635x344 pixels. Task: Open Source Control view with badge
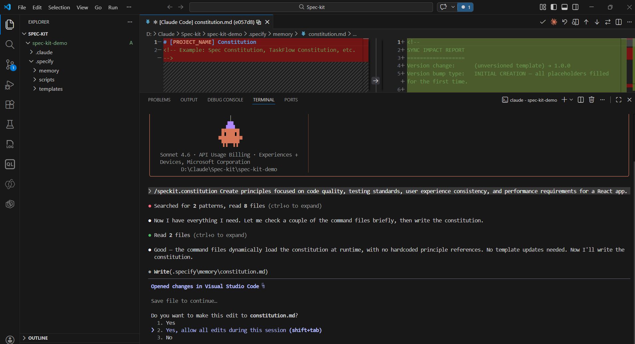[10, 64]
